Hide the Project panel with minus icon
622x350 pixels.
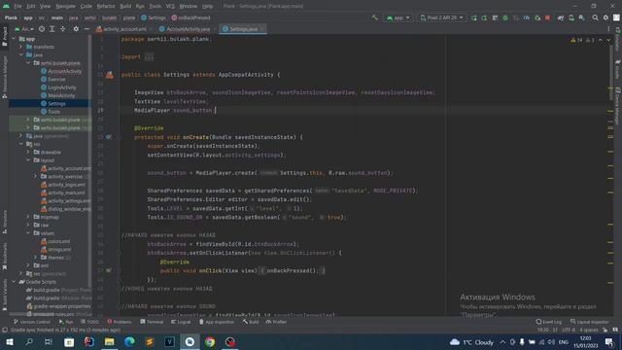pos(86,29)
